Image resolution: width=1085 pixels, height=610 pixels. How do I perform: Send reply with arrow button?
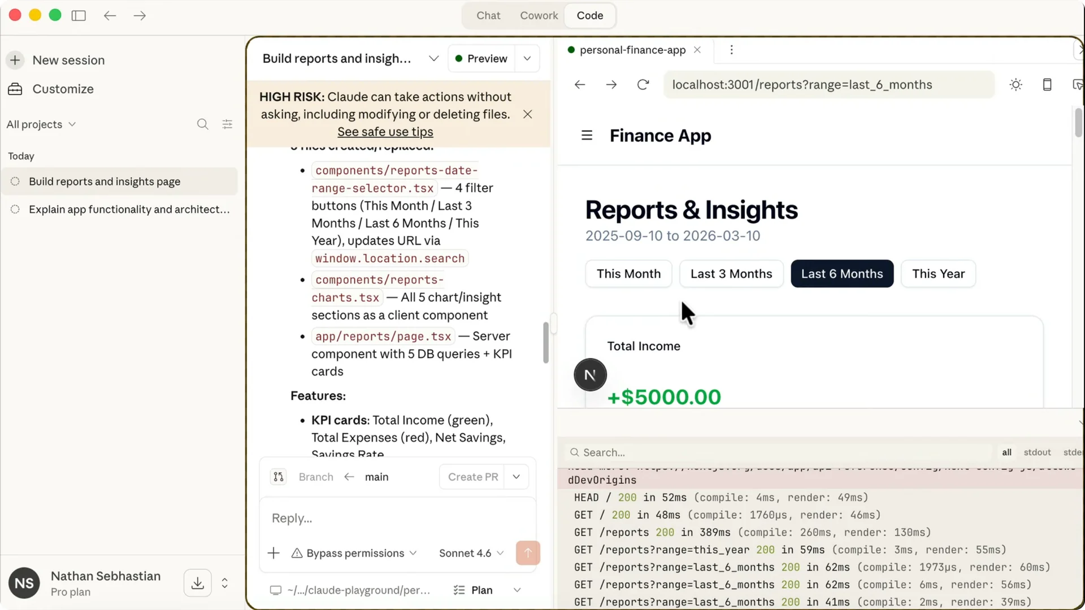528,553
